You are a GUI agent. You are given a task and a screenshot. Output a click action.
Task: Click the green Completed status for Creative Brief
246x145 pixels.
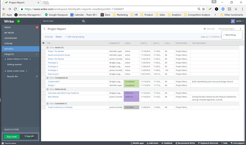131,82
